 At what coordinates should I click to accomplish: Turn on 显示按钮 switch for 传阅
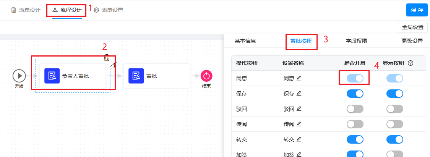(395, 124)
